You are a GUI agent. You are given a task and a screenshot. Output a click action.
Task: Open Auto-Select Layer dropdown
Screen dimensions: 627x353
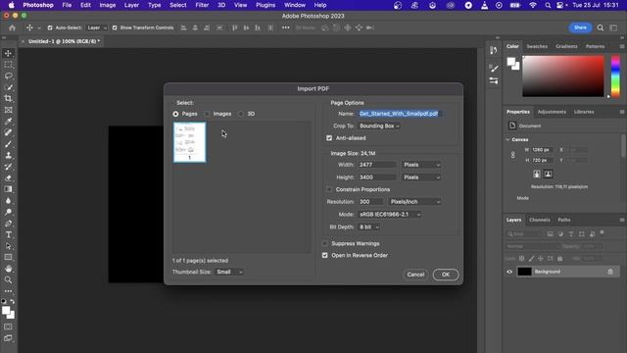click(97, 27)
